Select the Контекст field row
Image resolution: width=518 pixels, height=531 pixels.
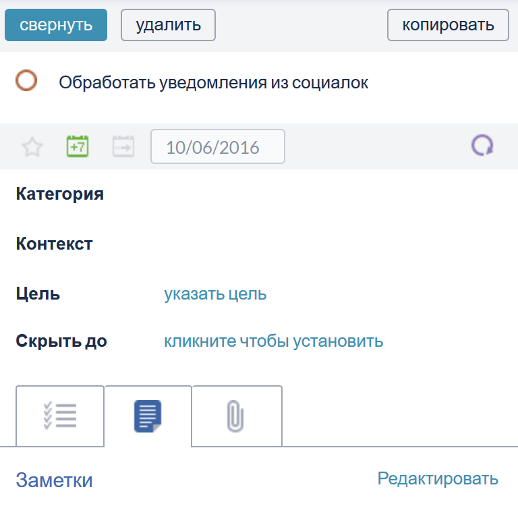(x=259, y=244)
